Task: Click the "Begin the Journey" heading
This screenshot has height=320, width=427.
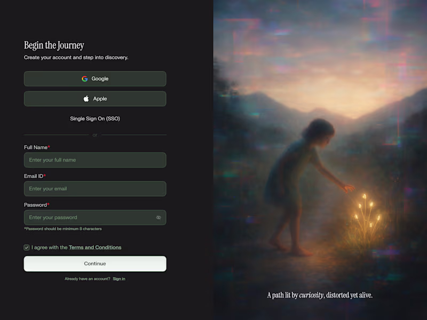Action: click(54, 45)
